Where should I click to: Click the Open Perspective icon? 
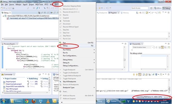(x=151, y=8)
